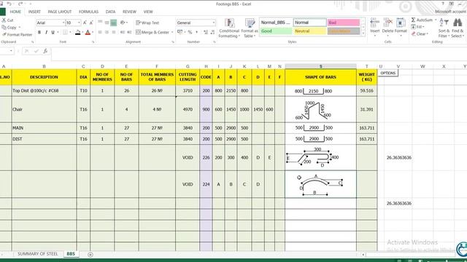Screen dimensions: 467x262
Task: Add a new sheet with plus button
Action: tap(90, 254)
